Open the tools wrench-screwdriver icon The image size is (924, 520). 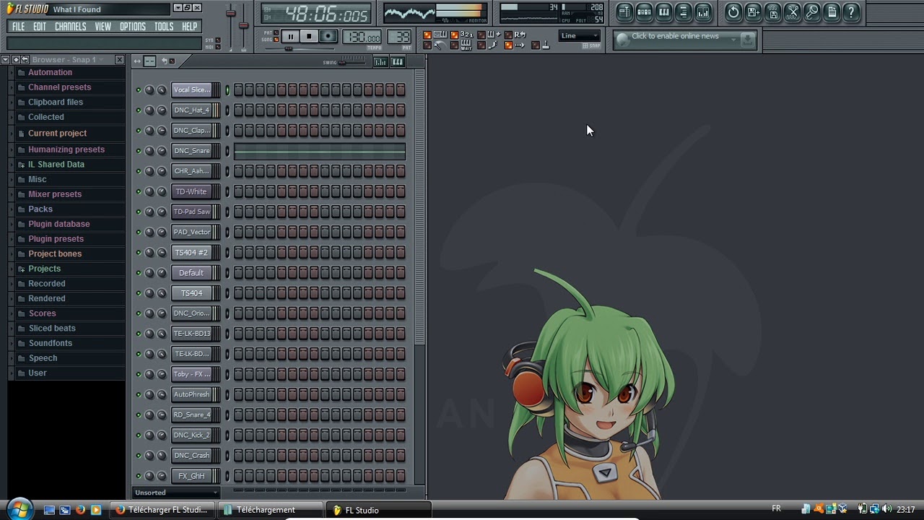pos(793,12)
